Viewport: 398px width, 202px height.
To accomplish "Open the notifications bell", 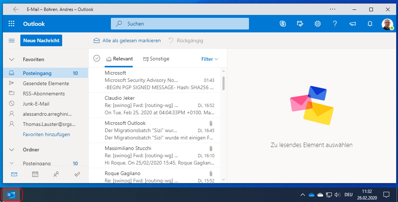I will (370, 24).
